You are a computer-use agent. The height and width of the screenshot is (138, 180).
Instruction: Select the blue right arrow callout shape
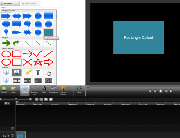[6, 16]
